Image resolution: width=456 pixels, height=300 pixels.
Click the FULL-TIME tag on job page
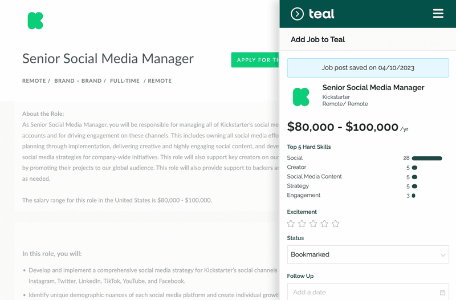pyautogui.click(x=125, y=81)
